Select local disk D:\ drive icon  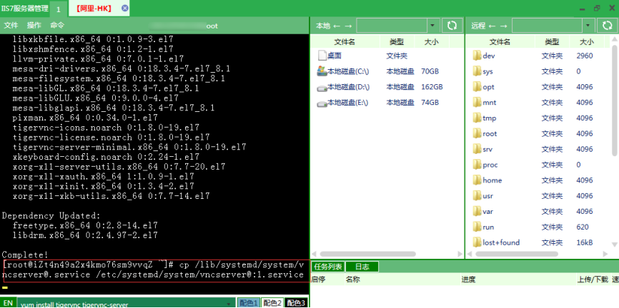[322, 87]
